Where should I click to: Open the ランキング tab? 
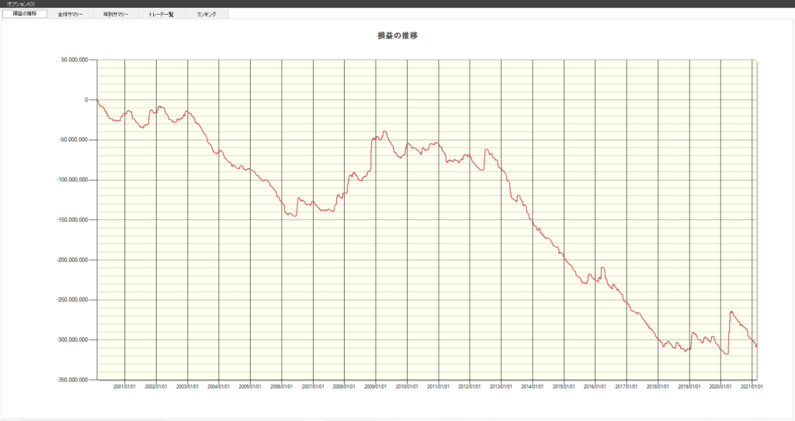pyautogui.click(x=207, y=14)
